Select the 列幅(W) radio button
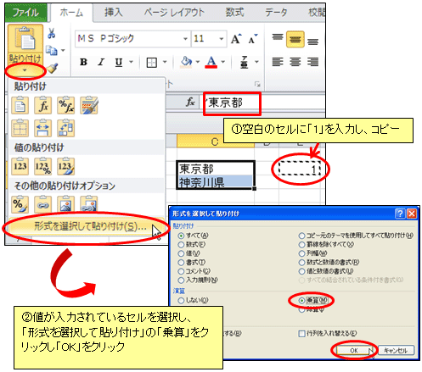 (302, 253)
